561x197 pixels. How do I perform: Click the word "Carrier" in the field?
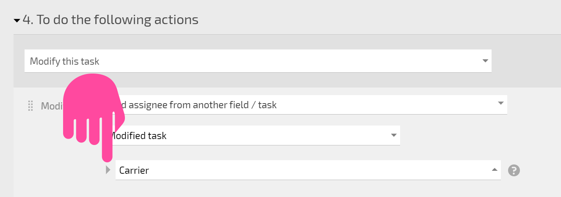click(134, 171)
